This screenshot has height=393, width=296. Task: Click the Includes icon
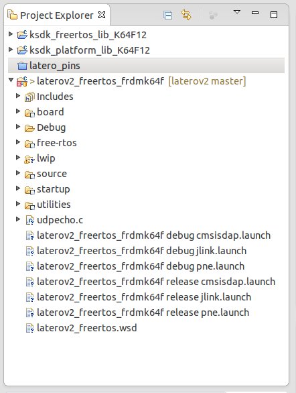(x=29, y=97)
